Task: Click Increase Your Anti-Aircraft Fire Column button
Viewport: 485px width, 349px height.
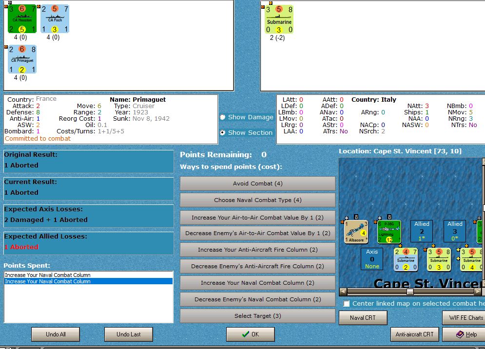Action: tap(258, 250)
